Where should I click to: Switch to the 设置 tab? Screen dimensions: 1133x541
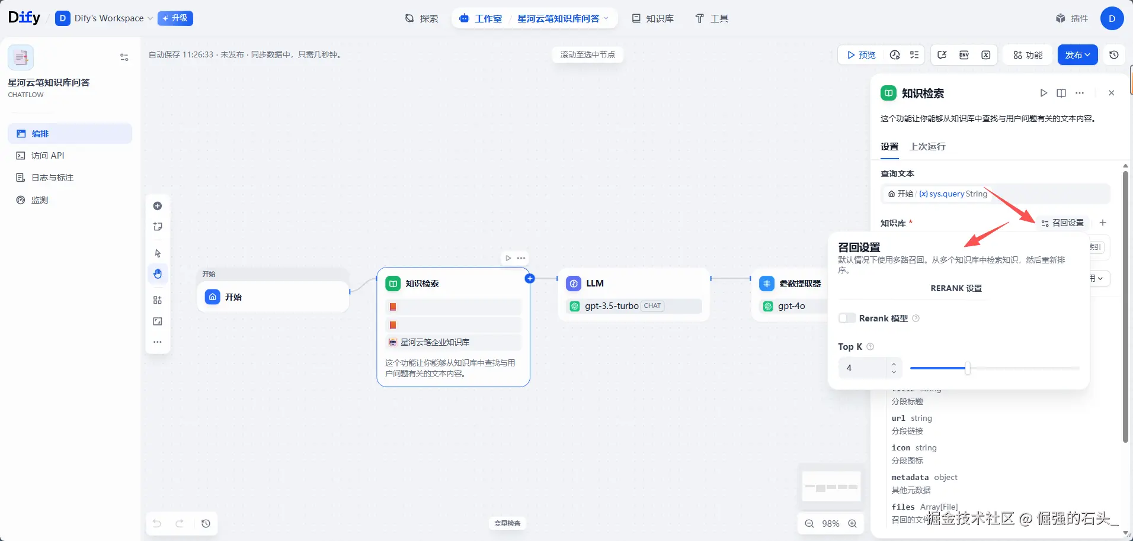[889, 147]
